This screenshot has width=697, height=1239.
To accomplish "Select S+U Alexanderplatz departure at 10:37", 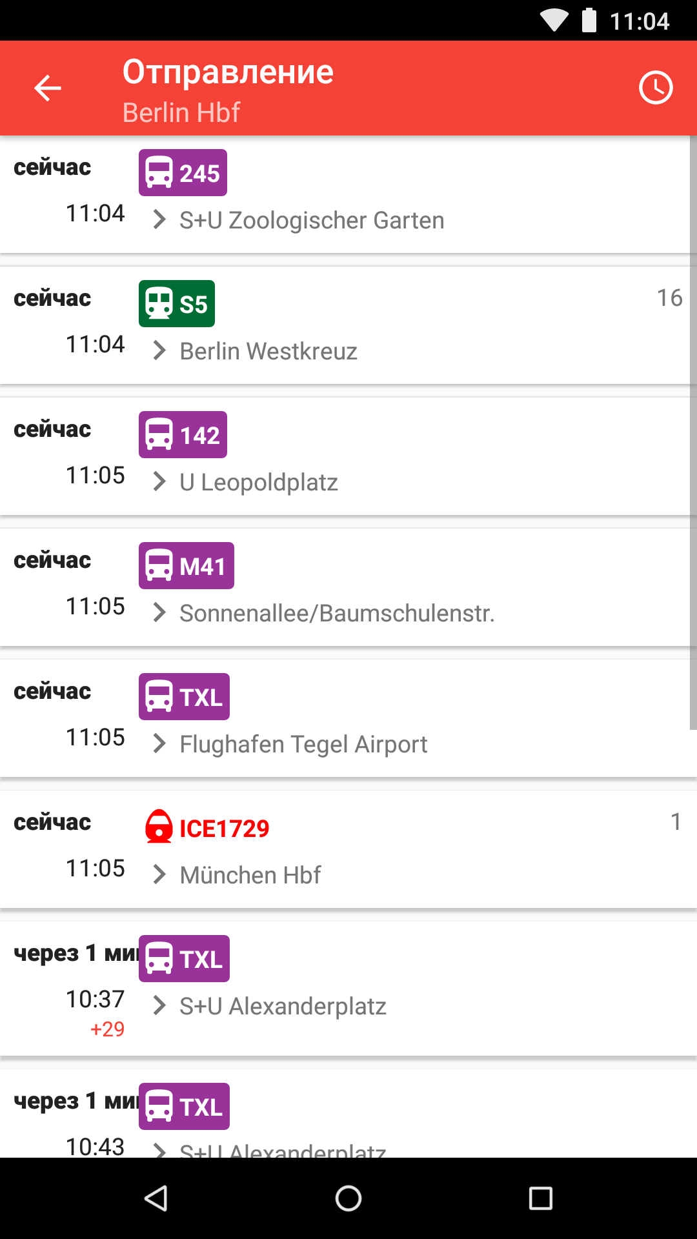I will pyautogui.click(x=283, y=1006).
